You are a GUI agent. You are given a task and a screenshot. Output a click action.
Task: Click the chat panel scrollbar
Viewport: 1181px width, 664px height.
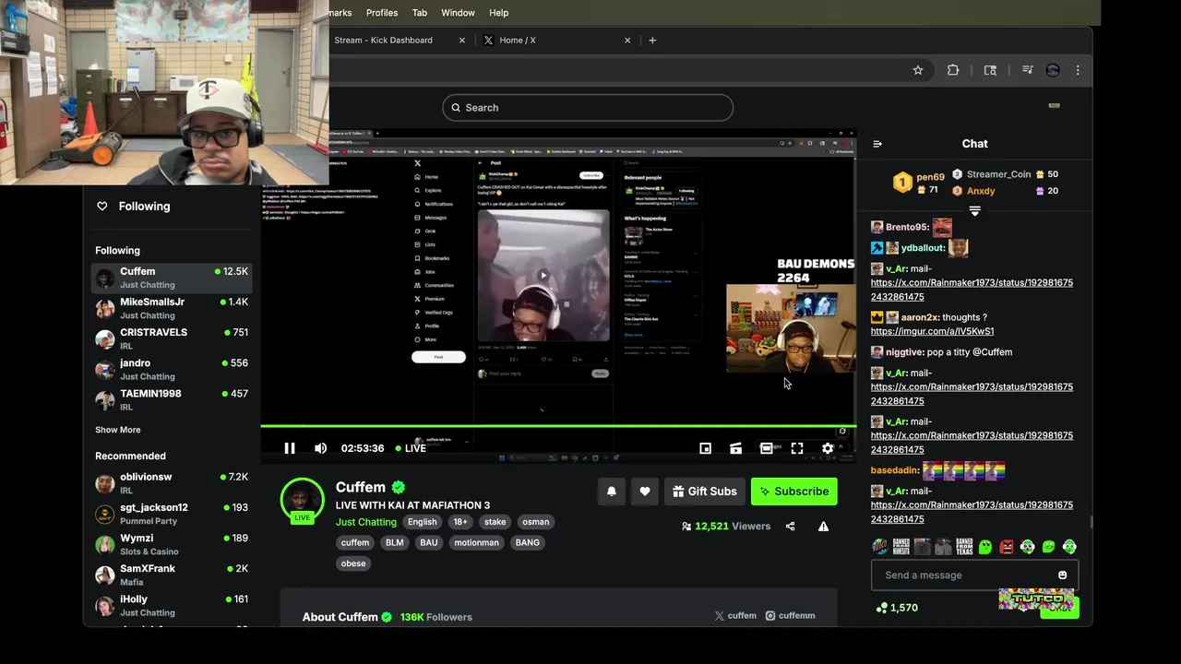[1091, 522]
